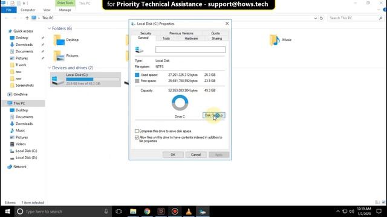The height and width of the screenshot is (217, 387).
Task: Open the Windows Start menu
Action: 7,212
